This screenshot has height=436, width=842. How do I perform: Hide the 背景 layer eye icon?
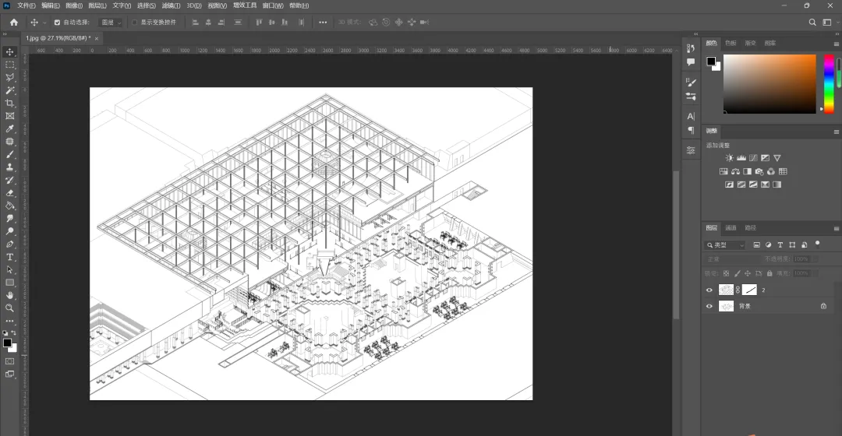point(709,306)
